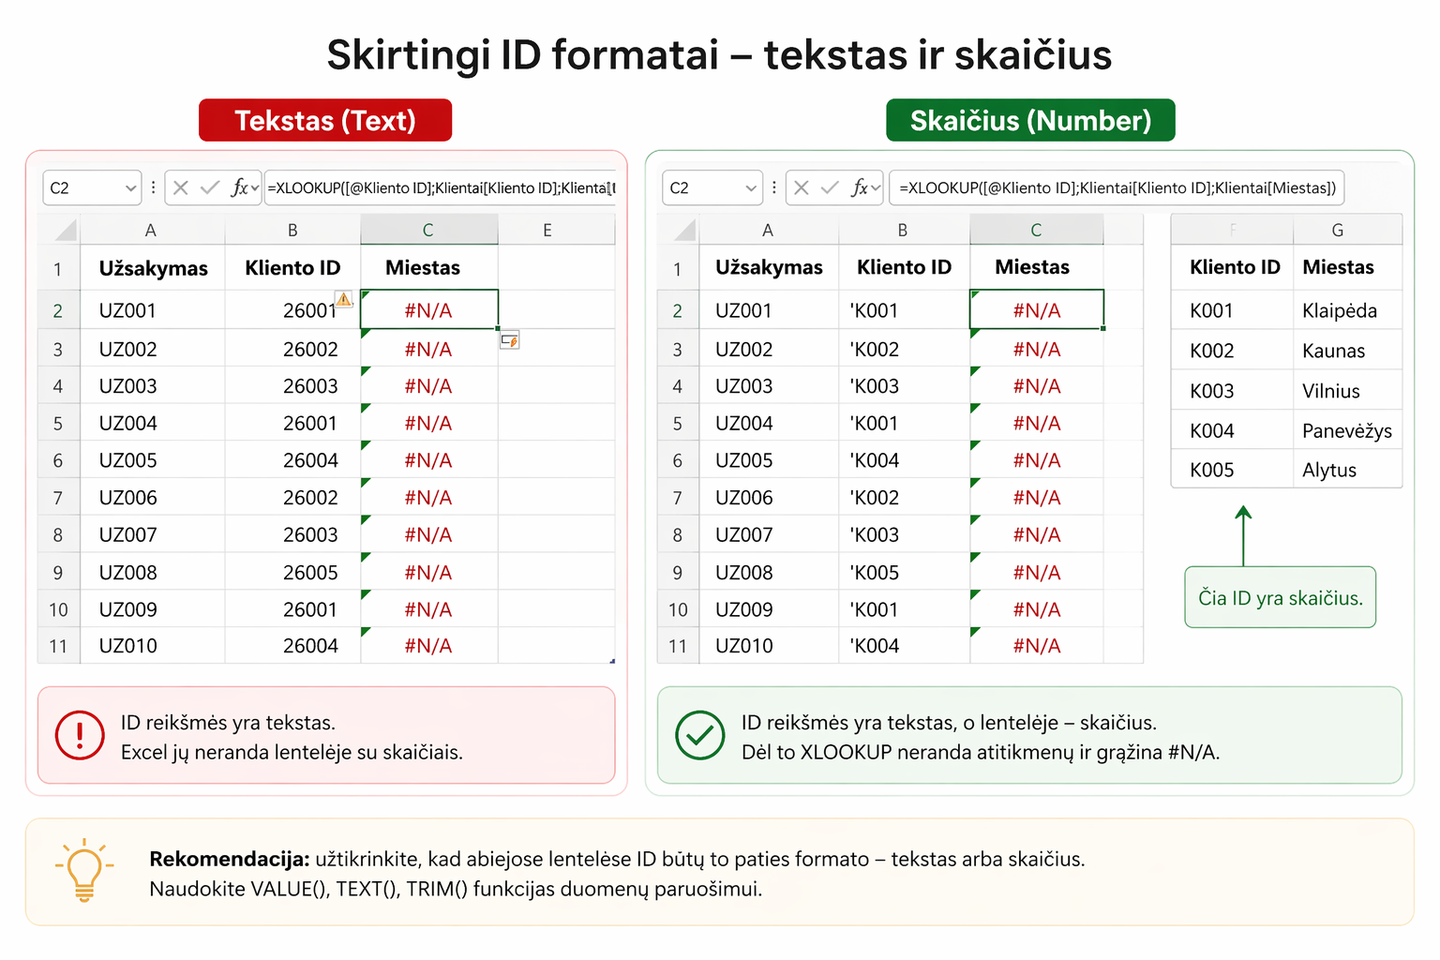Click the lightbulb icon beside Rekomendacija
Viewport: 1440px width, 960px height.
coord(84,870)
